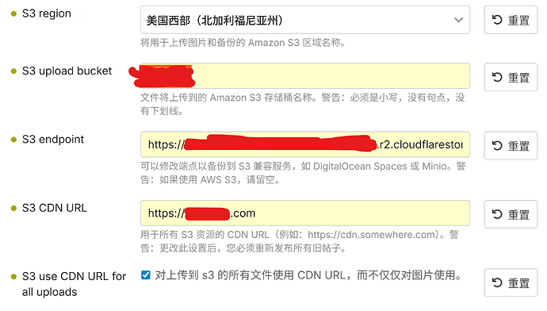Viewport: 547px width, 311px height.
Task: Open the S3 region dropdown showing 美国西部
Action: coord(305,20)
